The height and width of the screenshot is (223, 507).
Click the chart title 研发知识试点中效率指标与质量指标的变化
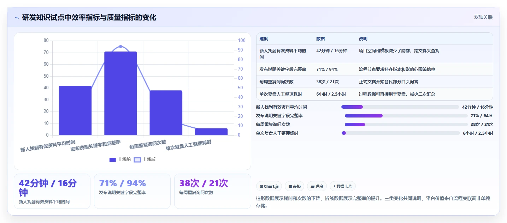(89, 18)
